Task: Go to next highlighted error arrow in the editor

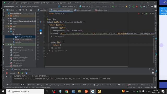Action: pos(153,14)
